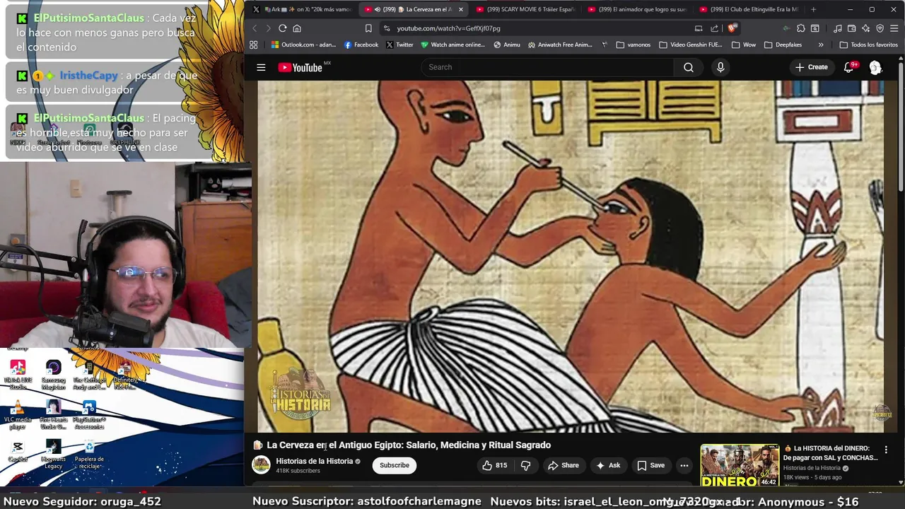Screen dimensions: 905x509
Task: Dislike the video with thumbs down
Action: coord(525,465)
